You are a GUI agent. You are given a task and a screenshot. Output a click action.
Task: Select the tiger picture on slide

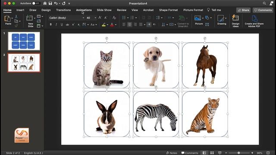[205, 114]
